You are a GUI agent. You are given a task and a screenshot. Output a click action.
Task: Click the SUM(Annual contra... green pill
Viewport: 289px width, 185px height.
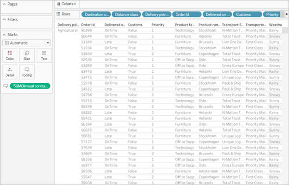[x=30, y=86]
